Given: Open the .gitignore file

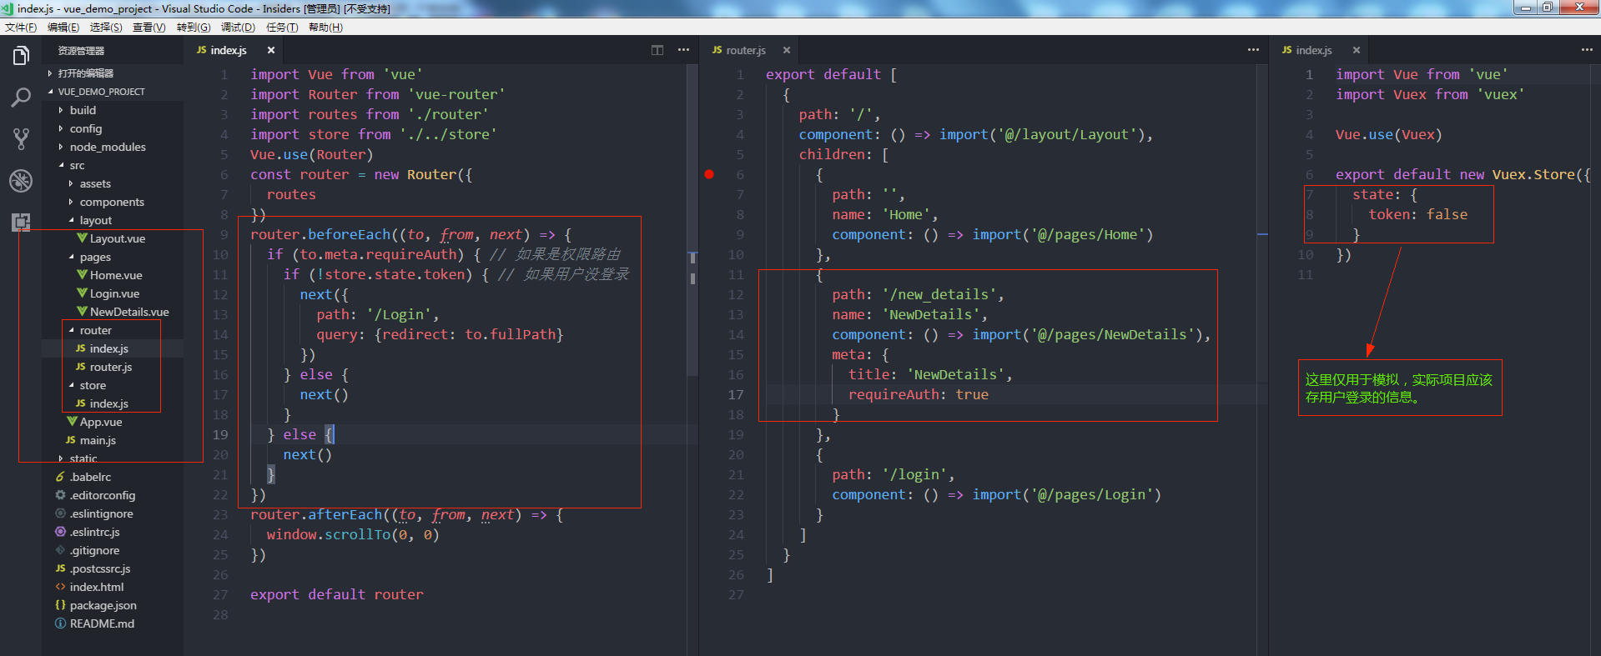Looking at the screenshot, I should (x=113, y=550).
